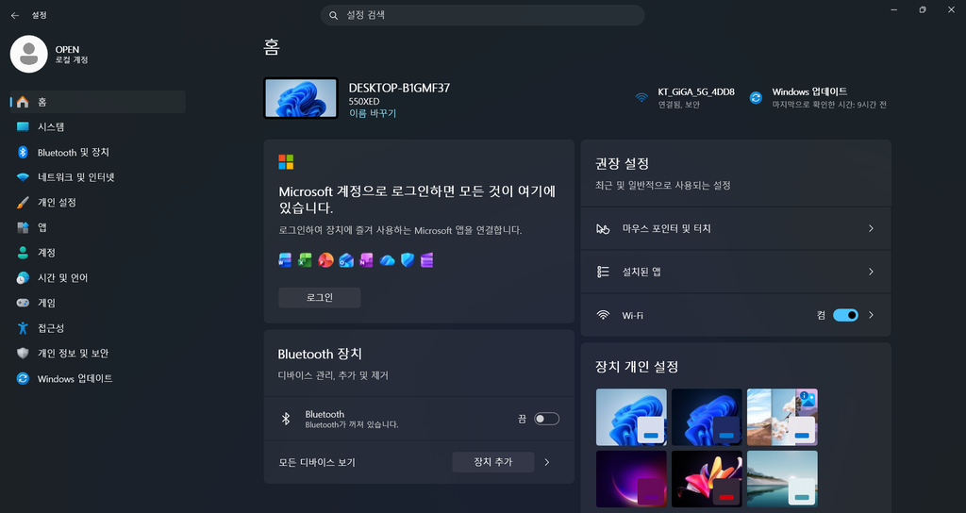
Task: Open 게임 settings page
Action: tap(98, 303)
